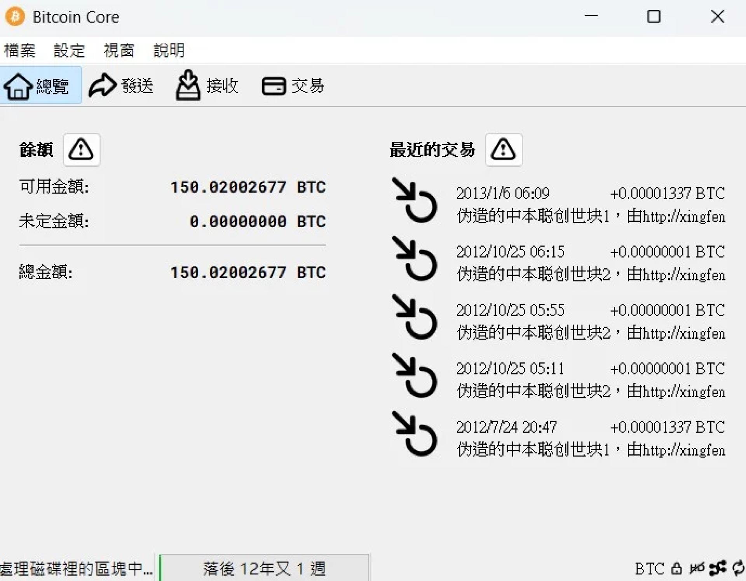The height and width of the screenshot is (581, 746).
Task: Click the BTC unit selector in status bar
Action: click(650, 569)
